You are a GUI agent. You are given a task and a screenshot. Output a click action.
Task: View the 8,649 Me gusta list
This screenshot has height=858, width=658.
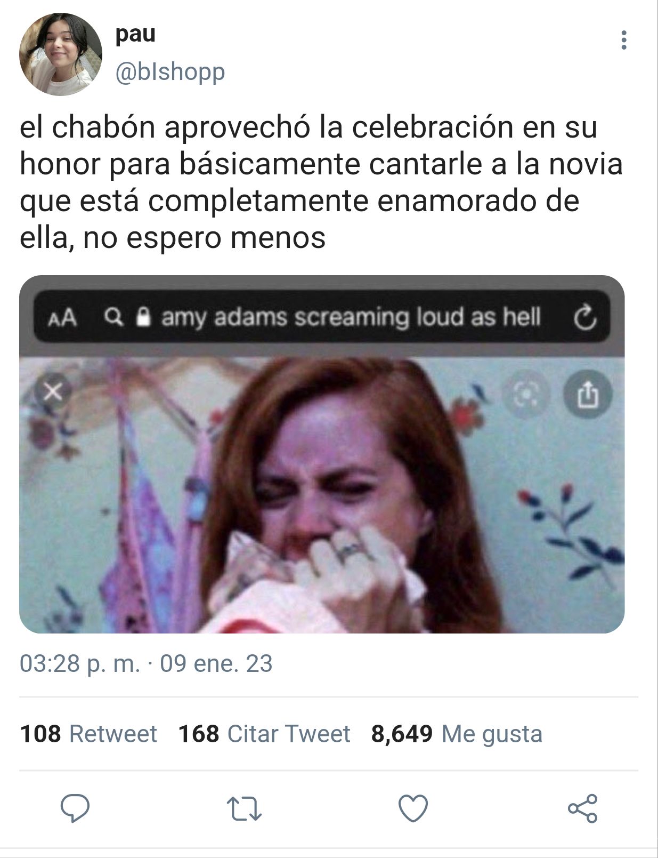[x=457, y=734]
